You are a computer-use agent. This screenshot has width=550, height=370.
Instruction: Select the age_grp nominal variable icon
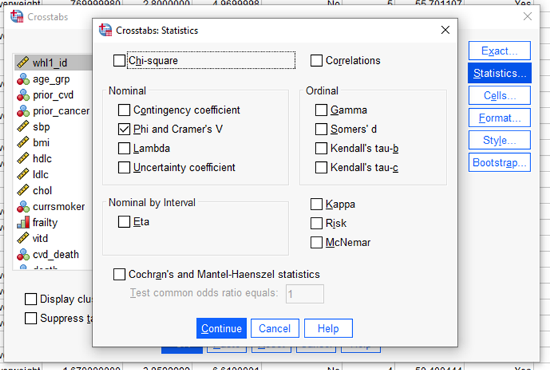(22, 79)
